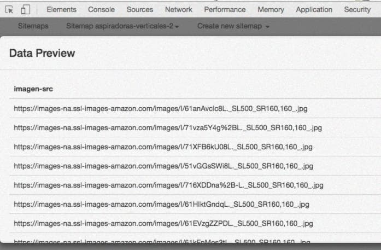Activate the inspect element picker icon
The height and width of the screenshot is (250, 381).
pos(9,10)
